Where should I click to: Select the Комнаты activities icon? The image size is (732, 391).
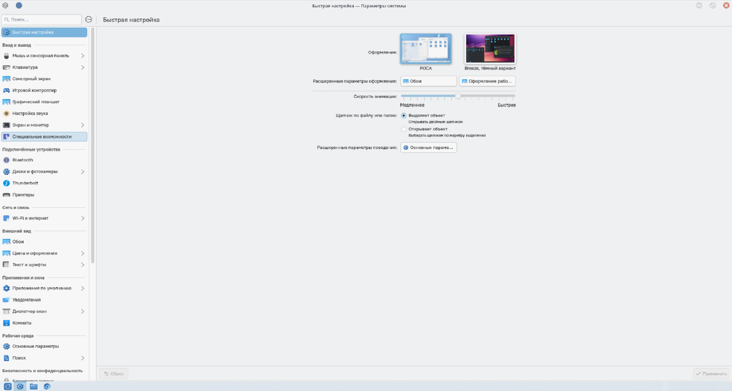pyautogui.click(x=7, y=323)
